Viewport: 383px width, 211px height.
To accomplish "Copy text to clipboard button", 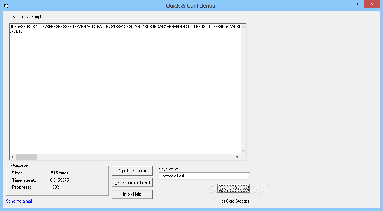I will click(132, 171).
